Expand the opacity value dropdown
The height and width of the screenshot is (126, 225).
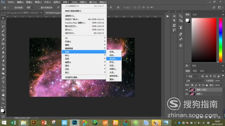pyautogui.click(x=222, y=81)
